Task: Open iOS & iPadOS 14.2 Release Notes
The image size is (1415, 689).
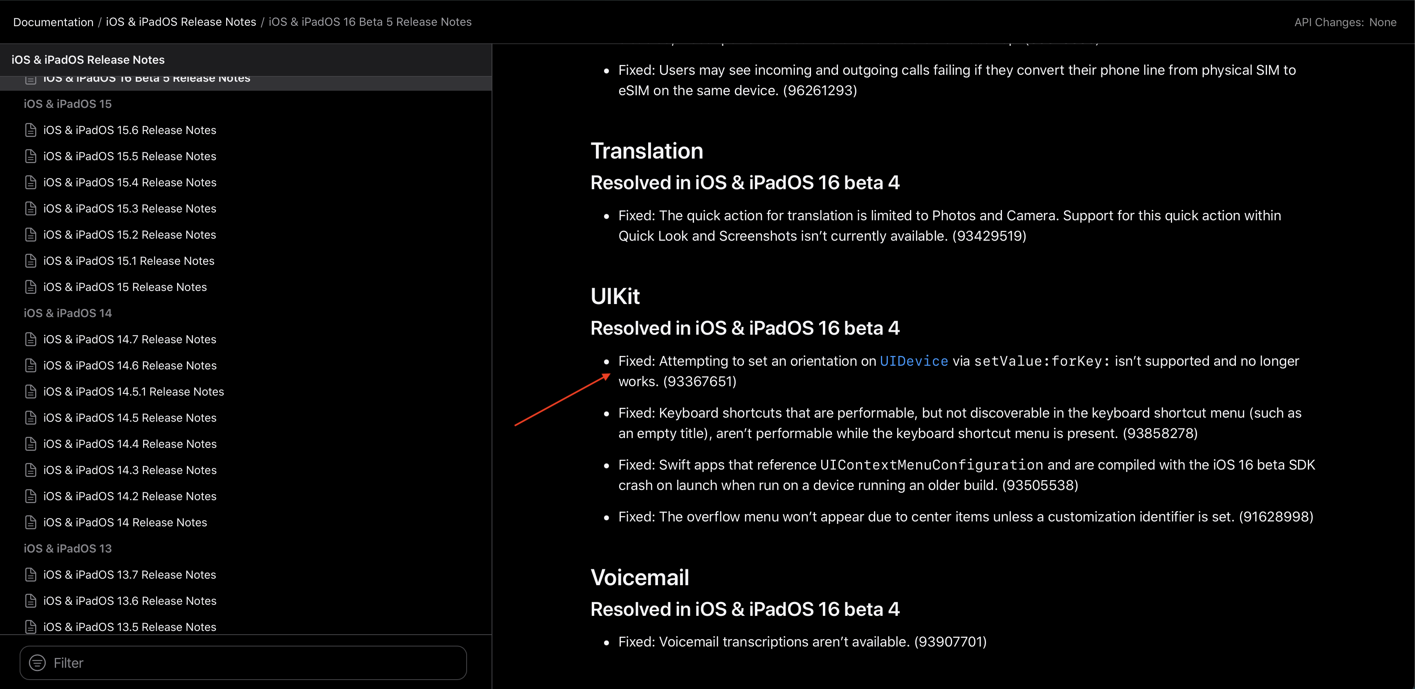Action: (x=130, y=496)
